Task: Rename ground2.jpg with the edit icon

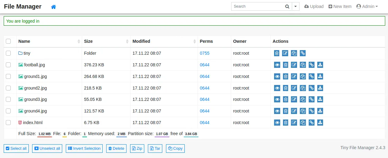Action: coord(294,88)
